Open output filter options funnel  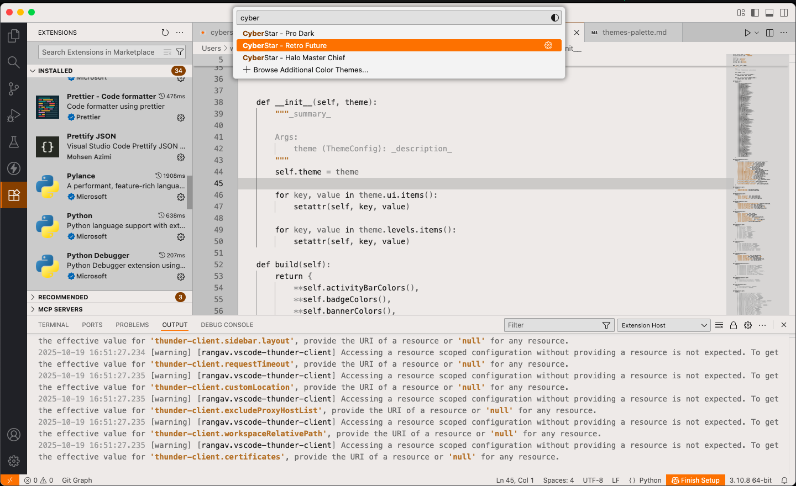tap(606, 325)
